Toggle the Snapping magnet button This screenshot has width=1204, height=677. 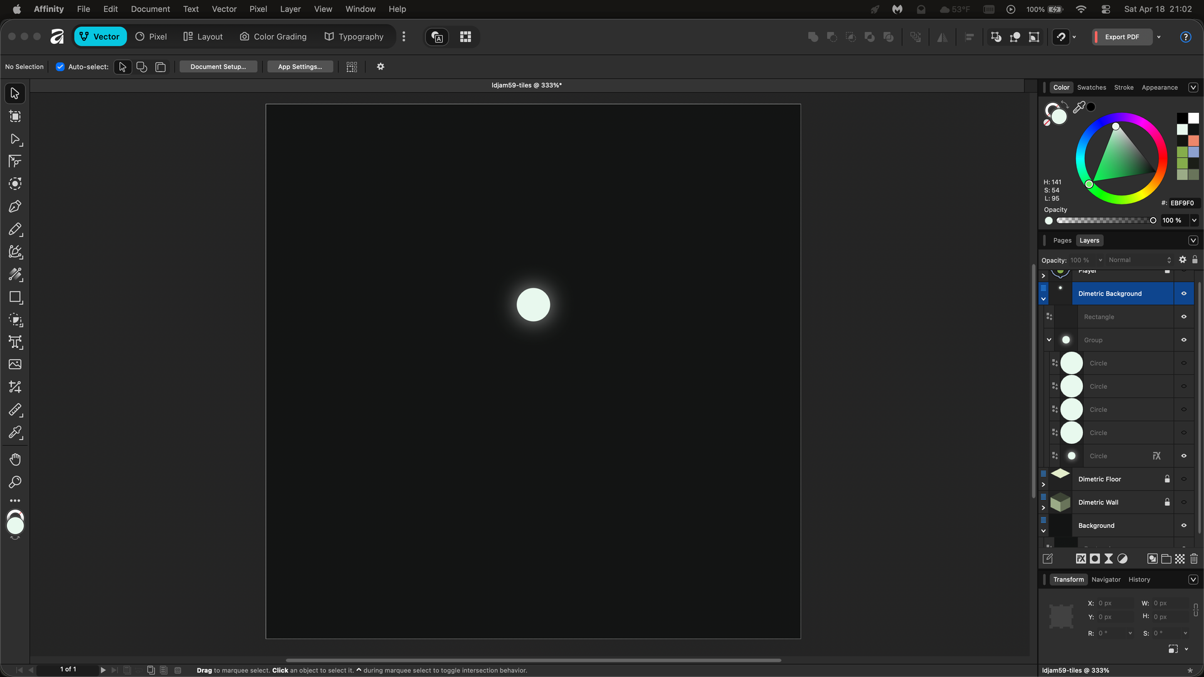pyautogui.click(x=1061, y=37)
